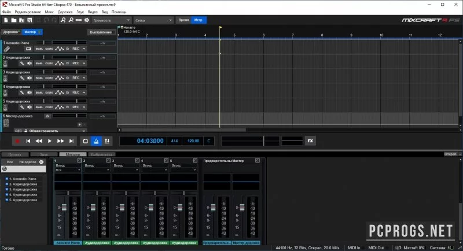Open fx on the Мастер-дорожка track

coord(47,116)
